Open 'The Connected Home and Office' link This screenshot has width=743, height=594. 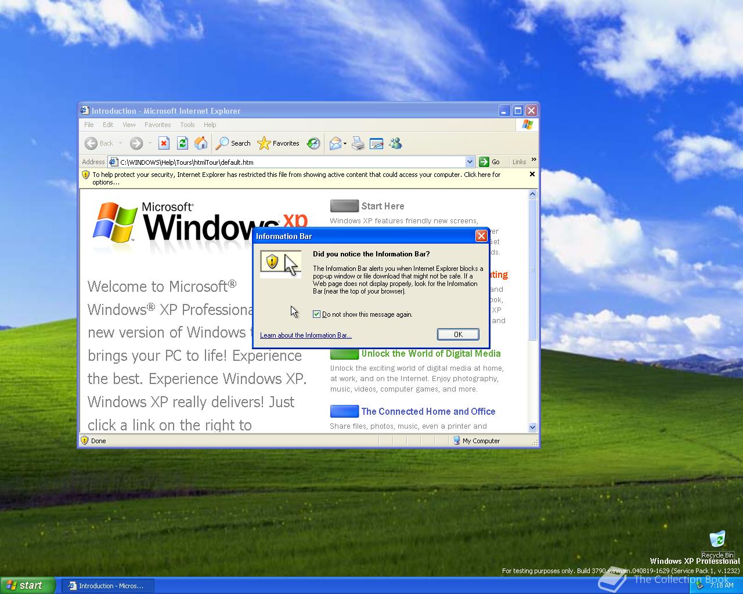(x=428, y=411)
